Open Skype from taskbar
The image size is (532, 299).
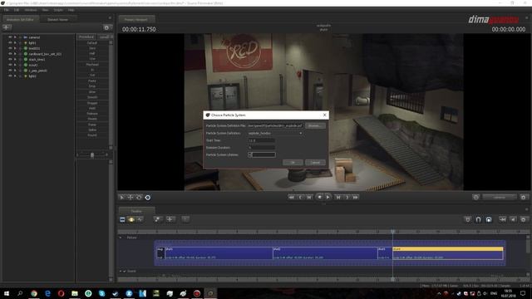coord(101,293)
